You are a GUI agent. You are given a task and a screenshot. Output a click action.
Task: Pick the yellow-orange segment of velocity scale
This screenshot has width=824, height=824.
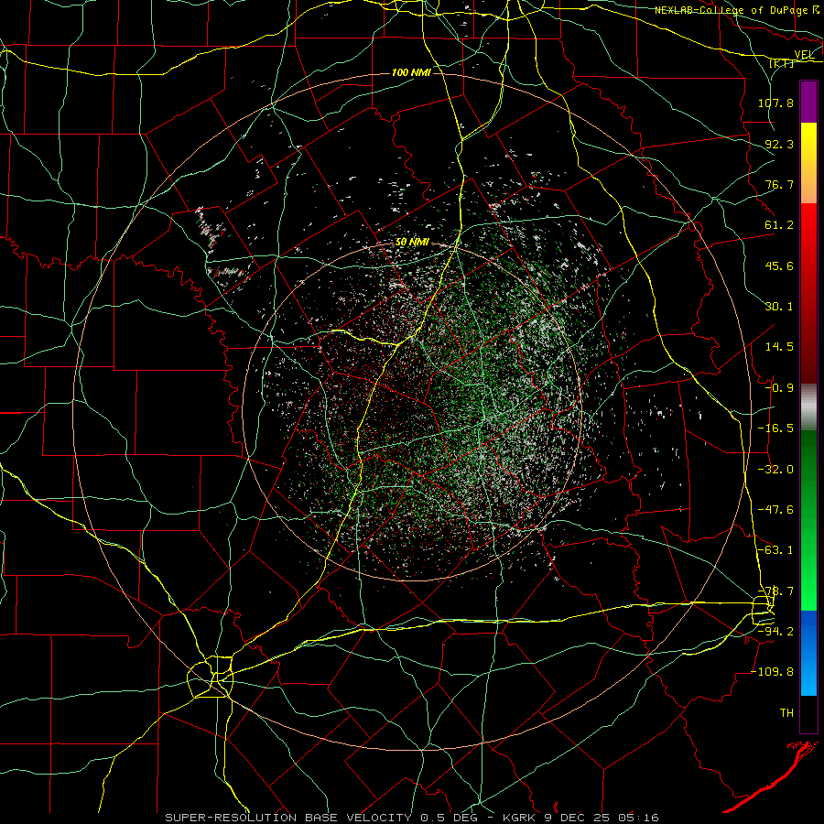pyautogui.click(x=808, y=163)
